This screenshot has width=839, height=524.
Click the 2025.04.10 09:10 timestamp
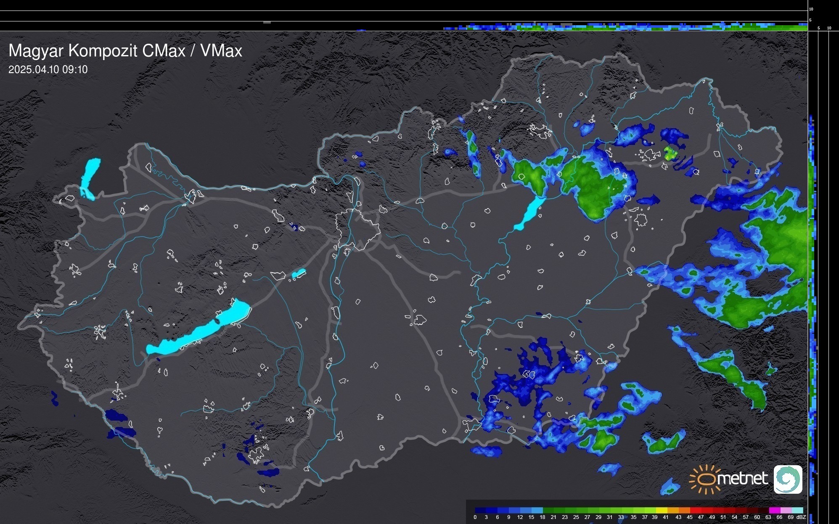[x=48, y=70]
